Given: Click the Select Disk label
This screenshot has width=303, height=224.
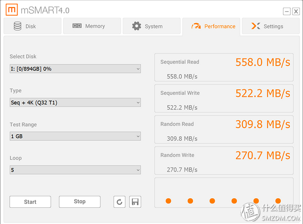Looking at the screenshot, I should [x=23, y=57].
